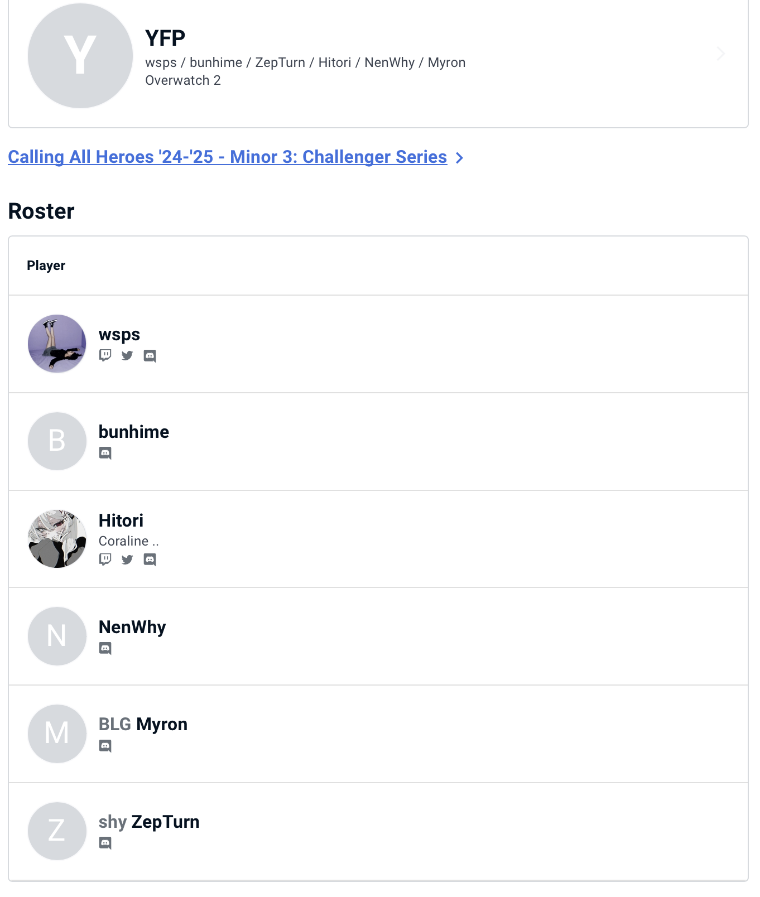Open the wsps player name
This screenshot has height=897, width=760.
(x=119, y=334)
